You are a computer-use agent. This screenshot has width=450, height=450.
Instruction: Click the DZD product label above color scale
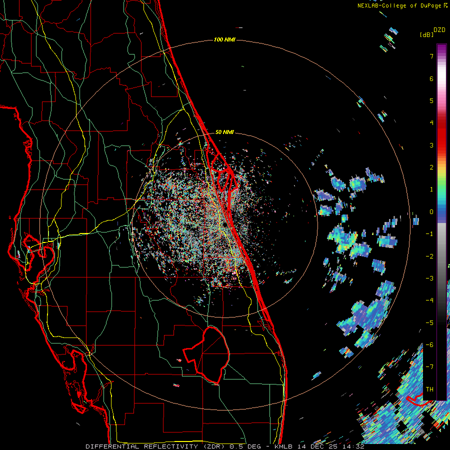(439, 30)
